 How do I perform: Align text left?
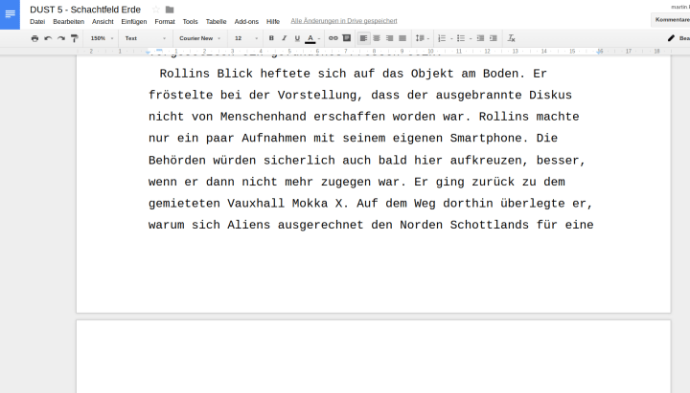click(x=363, y=38)
